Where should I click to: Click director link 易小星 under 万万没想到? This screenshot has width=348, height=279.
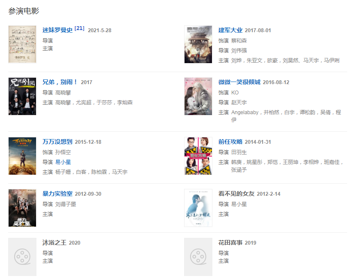(63, 162)
